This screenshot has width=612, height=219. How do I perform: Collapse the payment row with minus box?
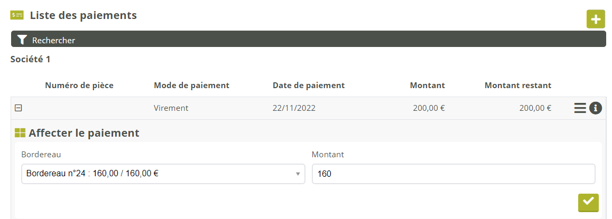coord(18,108)
